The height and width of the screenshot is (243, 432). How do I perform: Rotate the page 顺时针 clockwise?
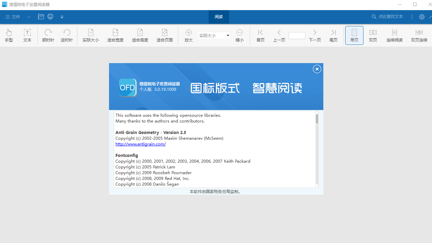point(48,35)
